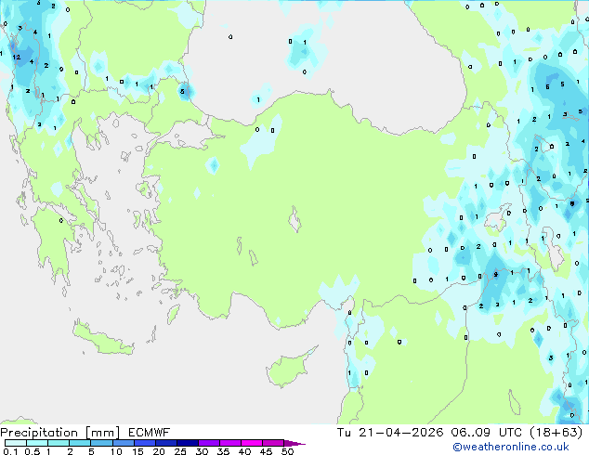Click the forecast date '21-04-2026' text

click(x=400, y=433)
